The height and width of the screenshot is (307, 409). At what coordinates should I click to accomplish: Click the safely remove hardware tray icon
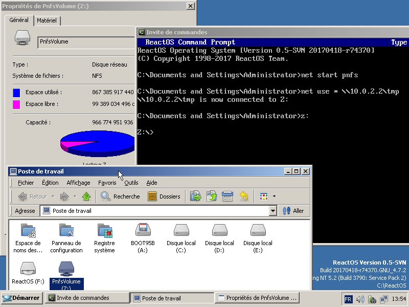click(372, 299)
